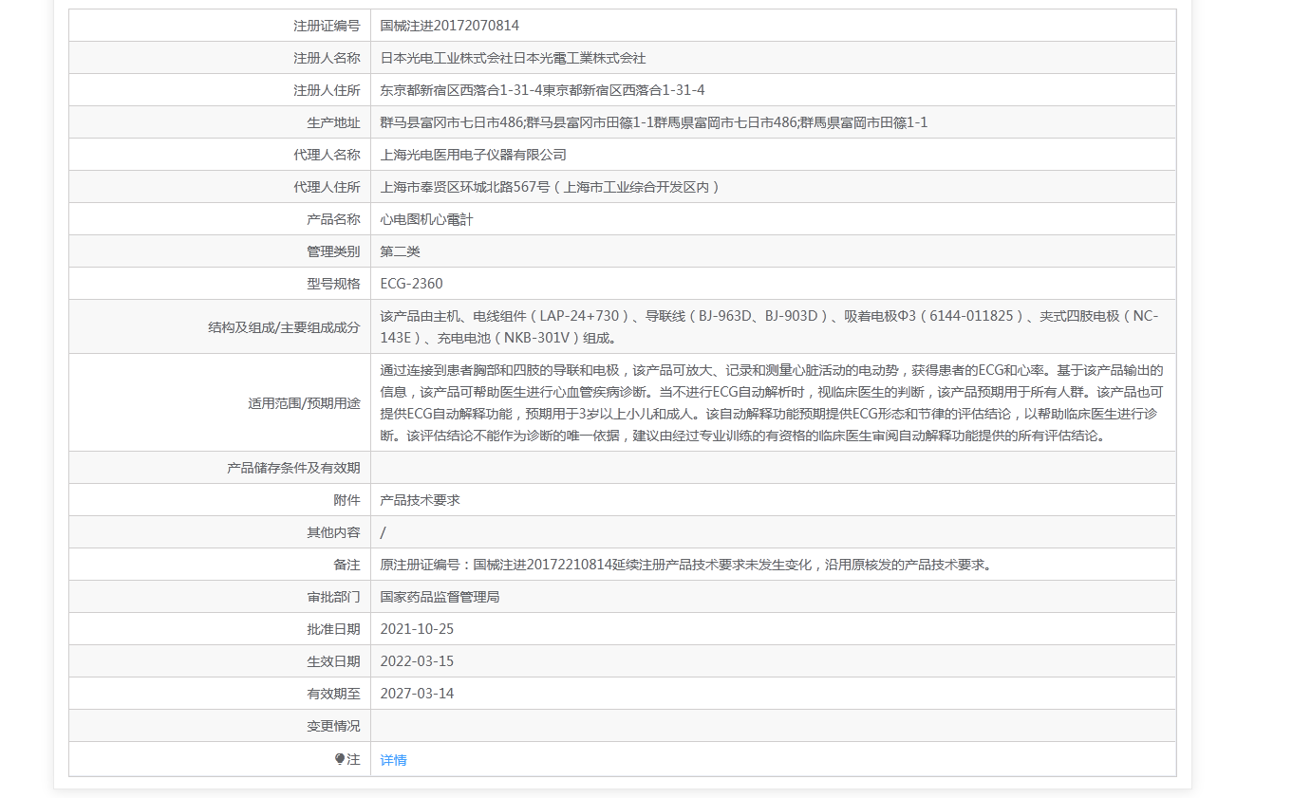1311x798 pixels.
Task: Select effective date 2022-03-15
Action: click(x=417, y=661)
